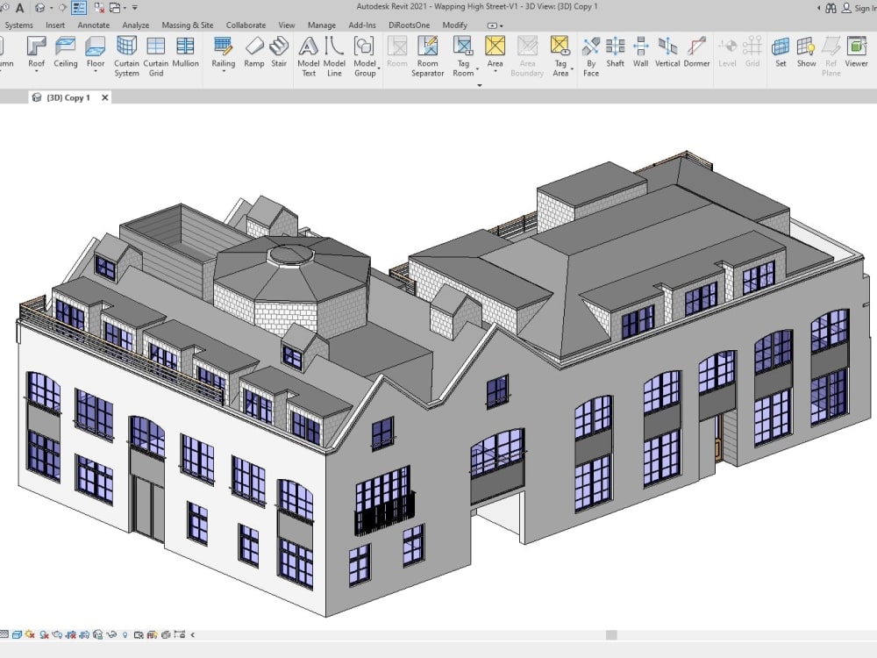This screenshot has width=877, height=658.
Task: Switch to the Massing & Site tab
Action: (188, 25)
